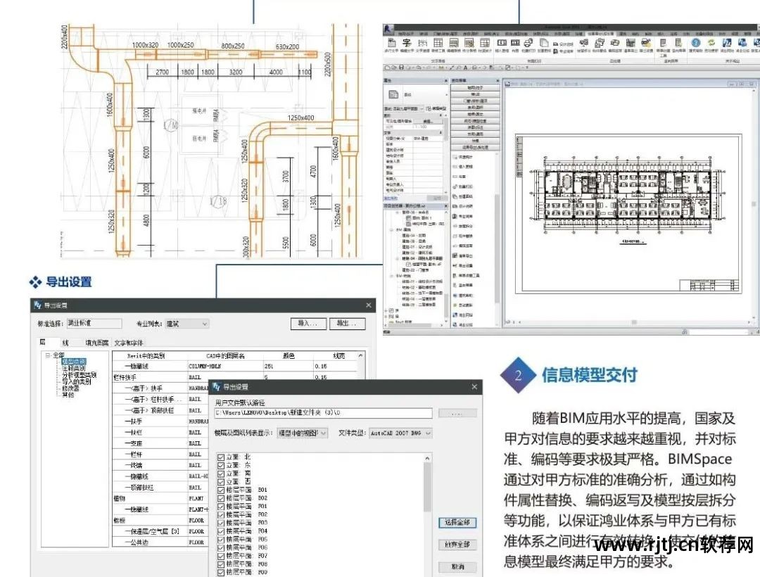
Task: Toggle the 楼层平面: F07 checkbox
Action: pyautogui.click(x=221, y=556)
